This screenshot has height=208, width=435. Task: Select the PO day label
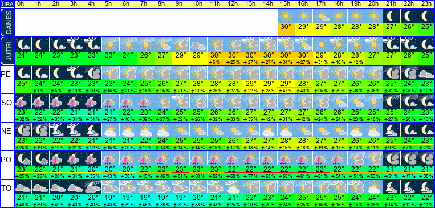click(6, 160)
